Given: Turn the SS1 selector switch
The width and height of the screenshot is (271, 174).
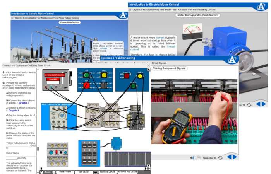Looking at the screenshot, I should pyautogui.click(x=104, y=85).
